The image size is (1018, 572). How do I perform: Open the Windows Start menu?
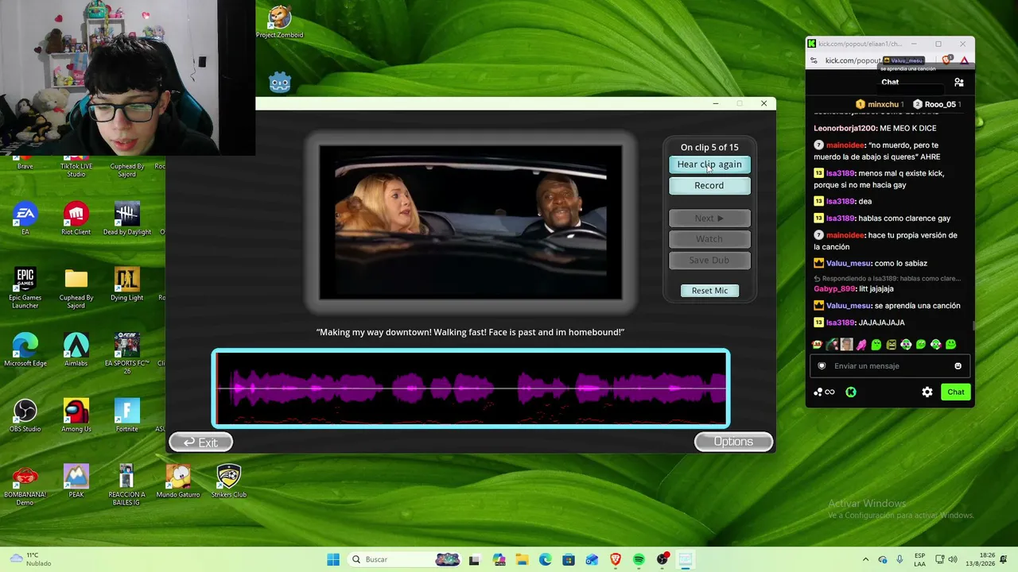coord(333,559)
